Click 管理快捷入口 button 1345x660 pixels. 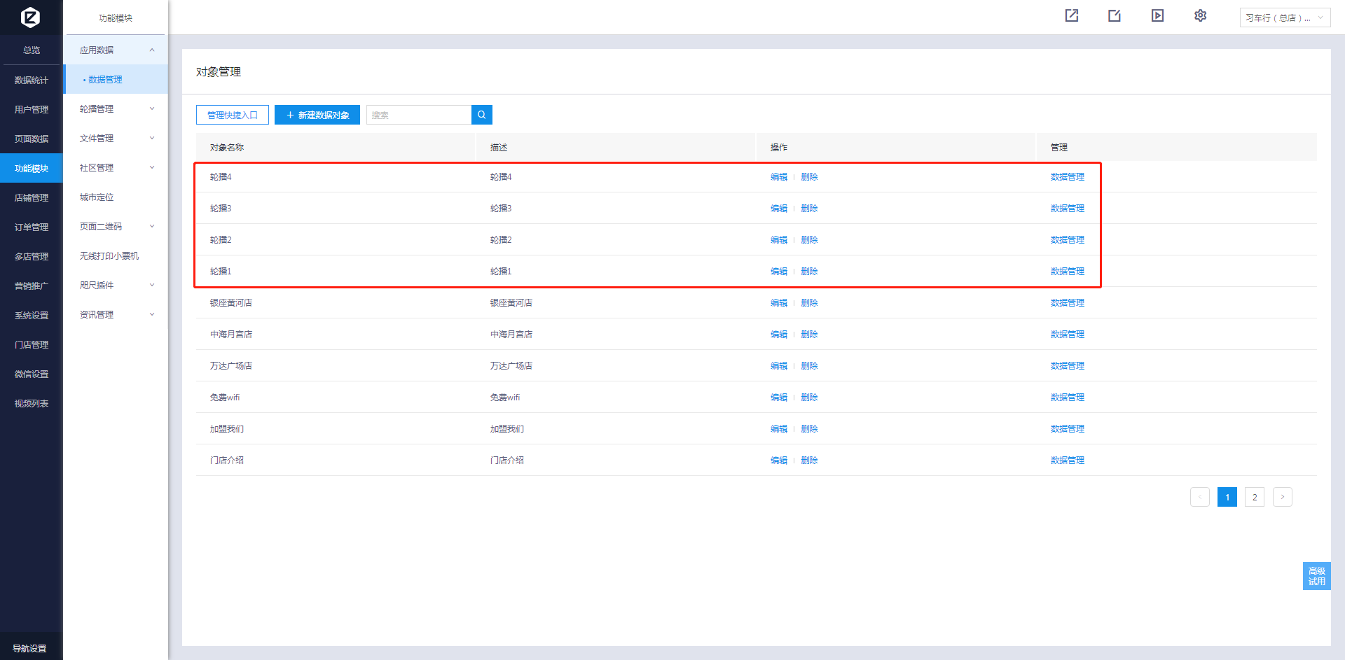click(233, 115)
